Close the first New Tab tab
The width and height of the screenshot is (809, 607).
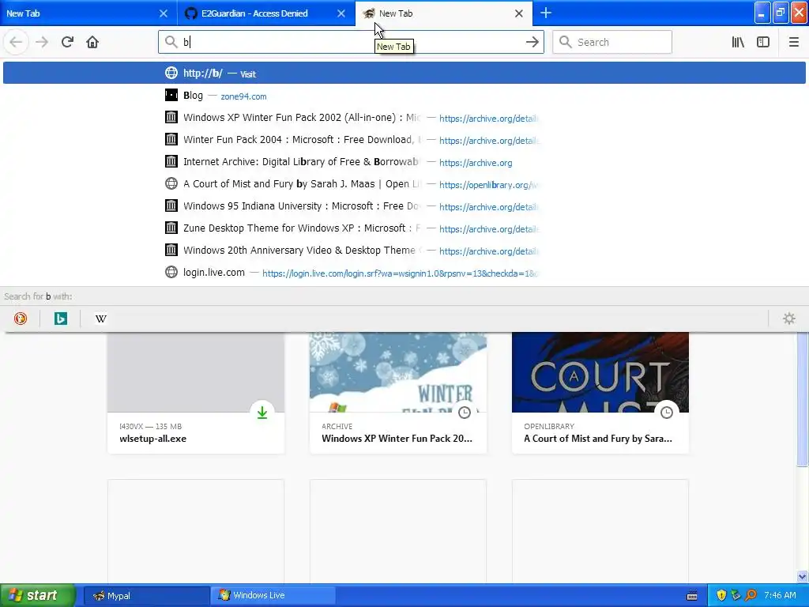click(163, 13)
